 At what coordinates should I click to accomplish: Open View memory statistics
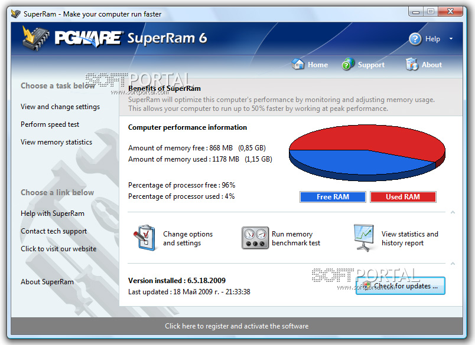[x=56, y=142]
